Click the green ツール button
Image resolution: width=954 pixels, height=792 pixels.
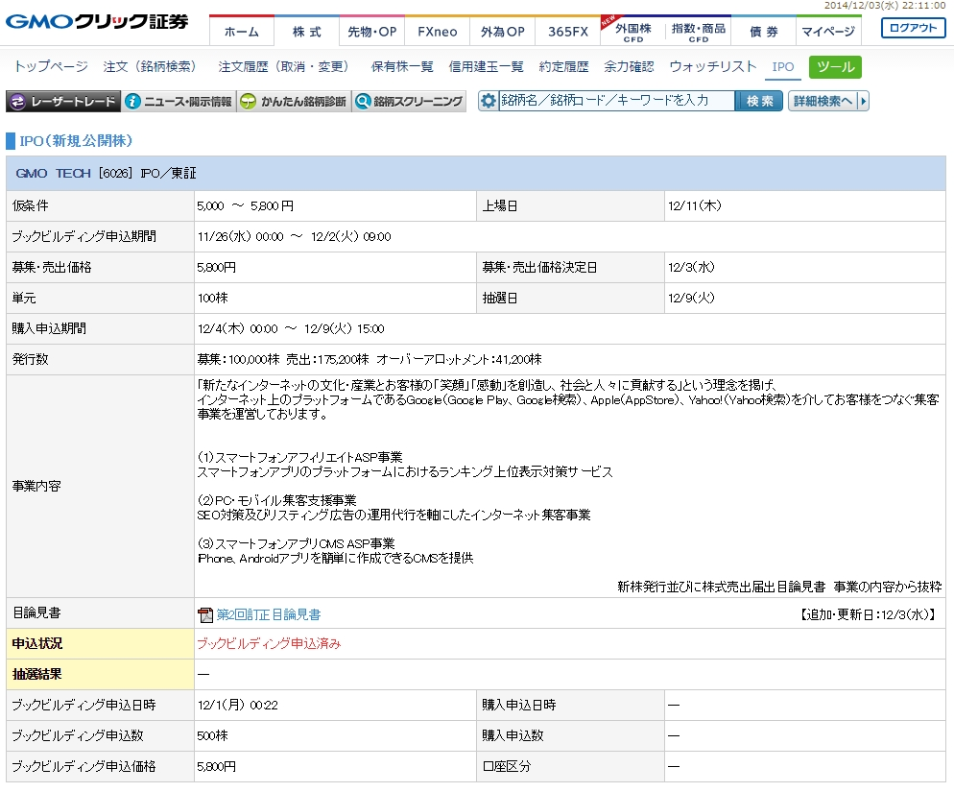pos(835,67)
